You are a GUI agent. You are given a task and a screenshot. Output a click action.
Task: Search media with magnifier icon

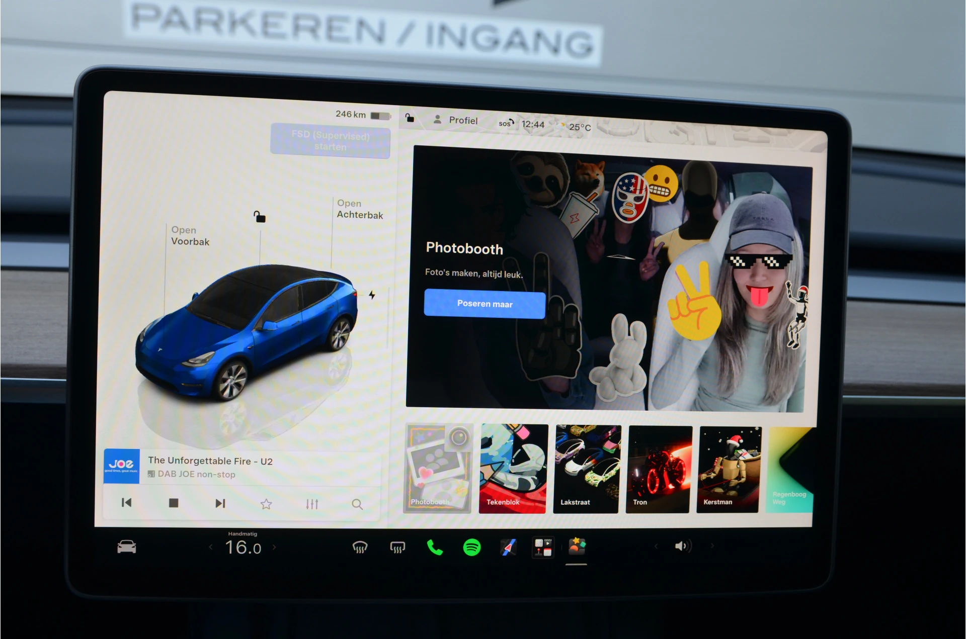click(357, 504)
